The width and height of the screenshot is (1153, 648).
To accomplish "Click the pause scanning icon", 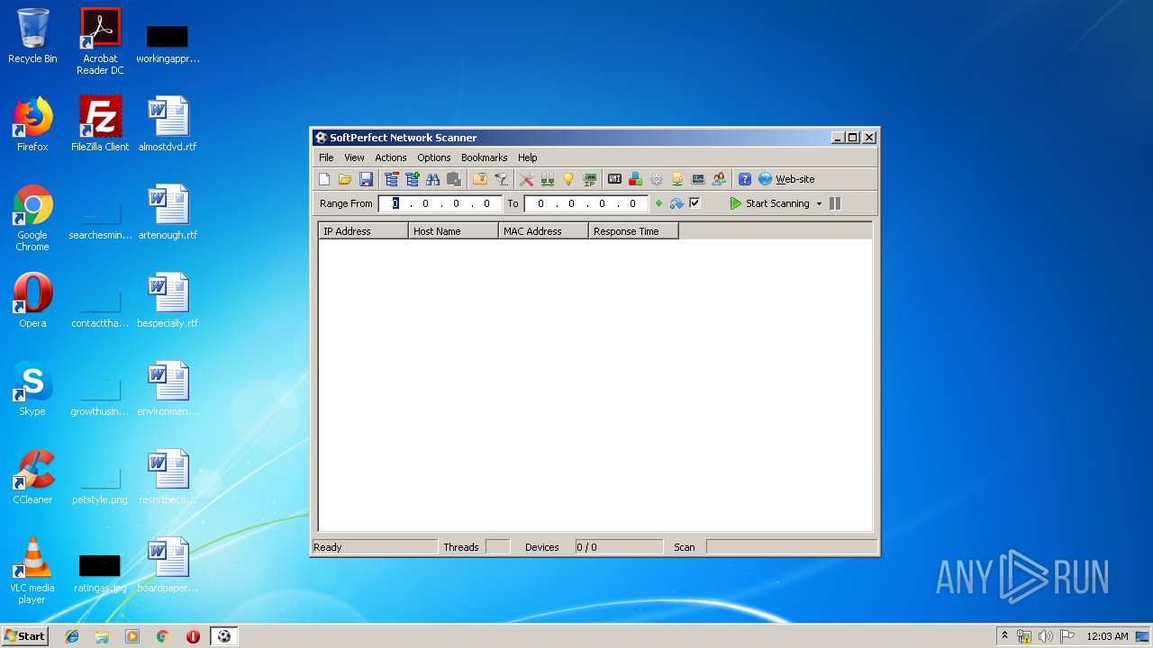I will point(835,203).
